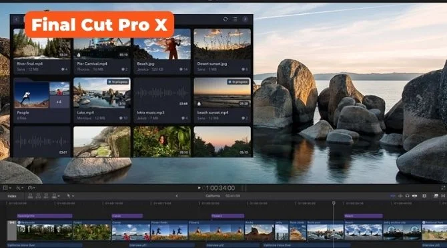Open the People folder
Image resolution: width=447 pixels, height=248 pixels.
point(41,100)
